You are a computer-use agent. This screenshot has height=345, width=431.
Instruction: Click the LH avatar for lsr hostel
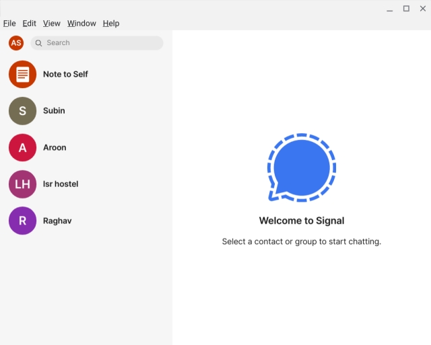point(22,184)
